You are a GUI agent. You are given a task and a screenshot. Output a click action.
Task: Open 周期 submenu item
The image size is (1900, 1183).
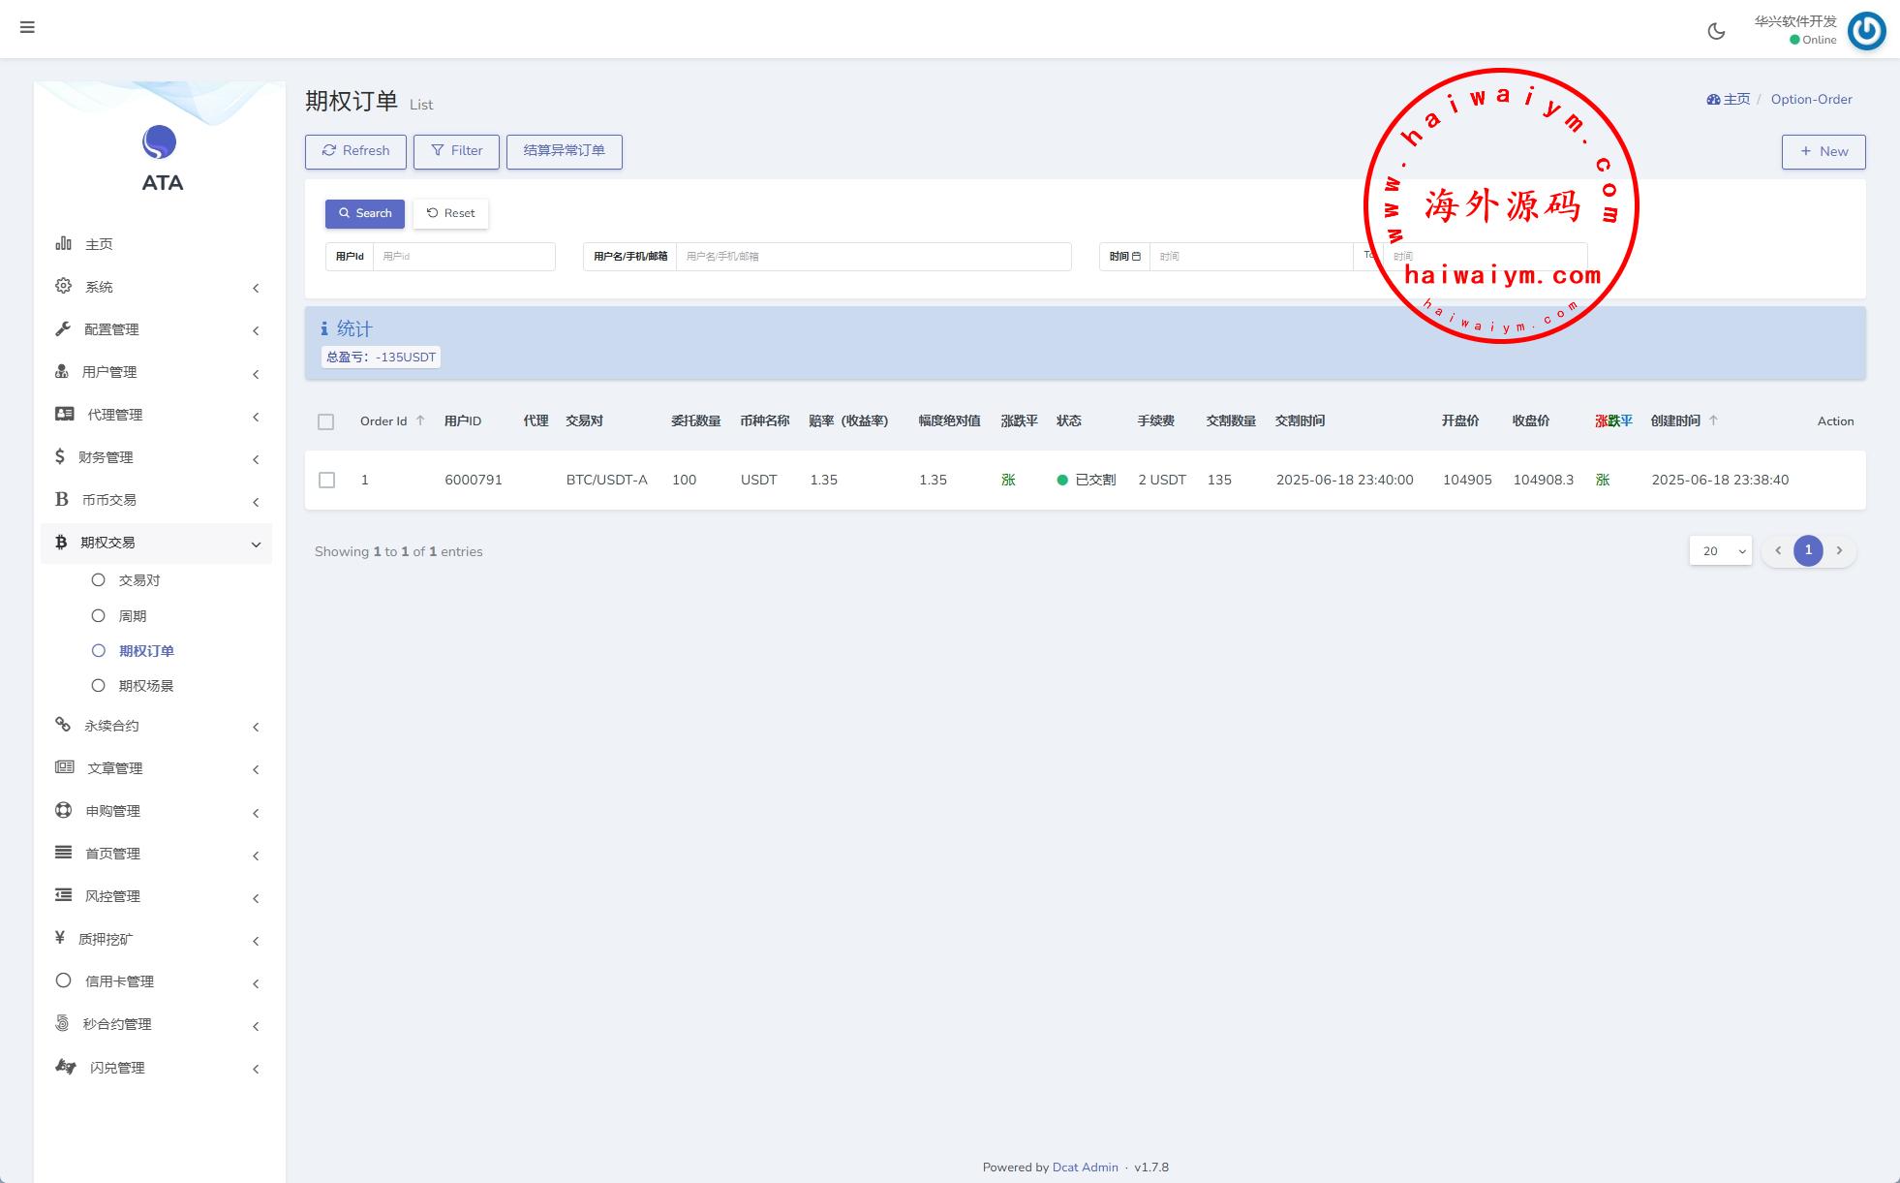pos(132,616)
